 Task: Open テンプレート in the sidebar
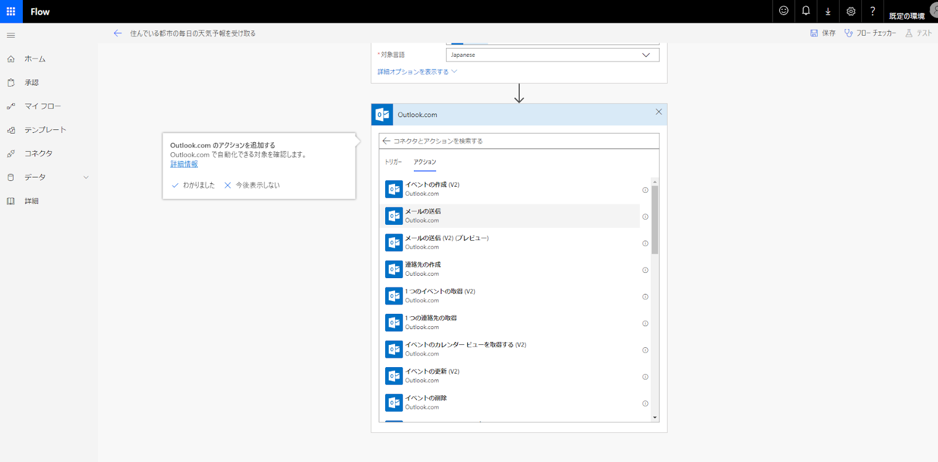click(x=45, y=130)
